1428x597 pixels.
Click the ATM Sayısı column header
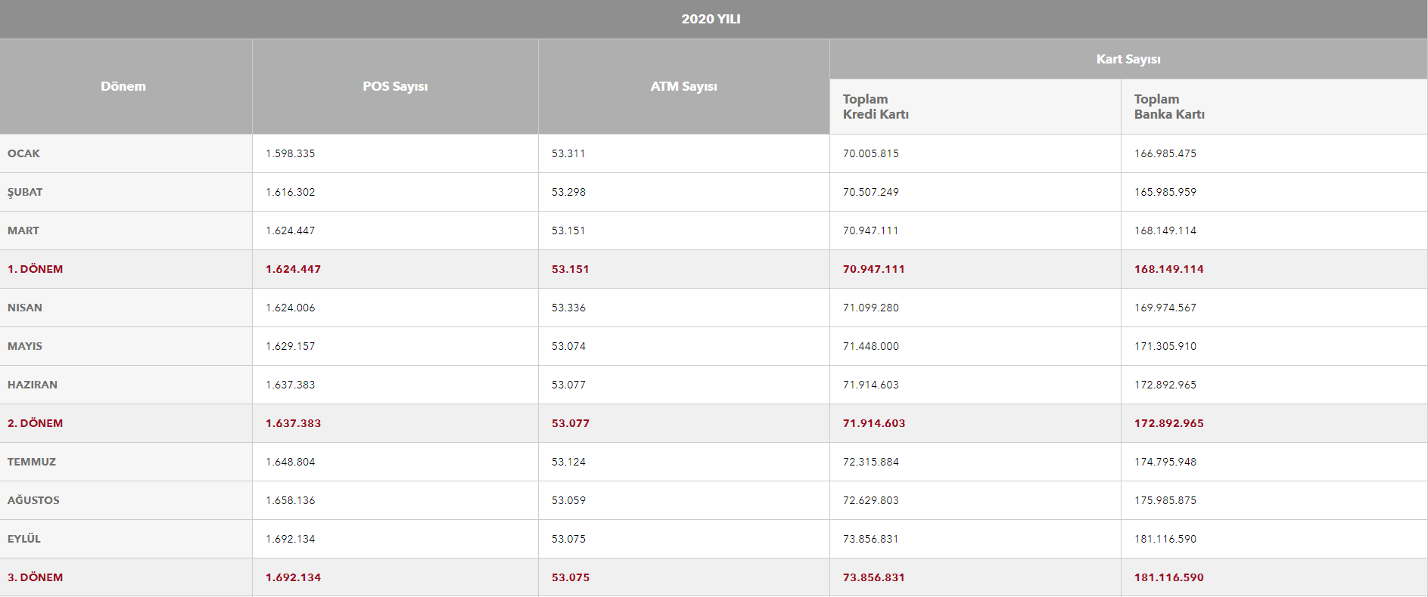point(684,86)
